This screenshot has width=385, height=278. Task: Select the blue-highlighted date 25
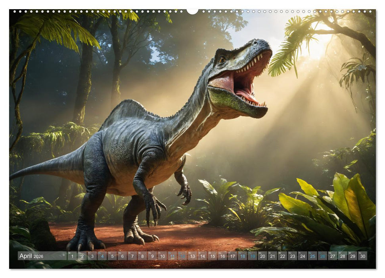pos(312,256)
